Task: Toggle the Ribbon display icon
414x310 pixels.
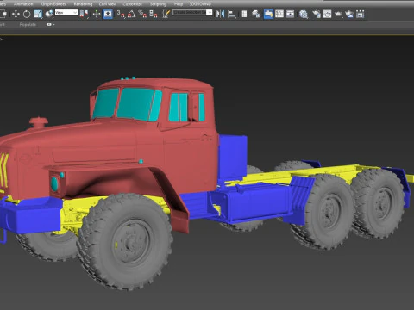Action: (268, 14)
